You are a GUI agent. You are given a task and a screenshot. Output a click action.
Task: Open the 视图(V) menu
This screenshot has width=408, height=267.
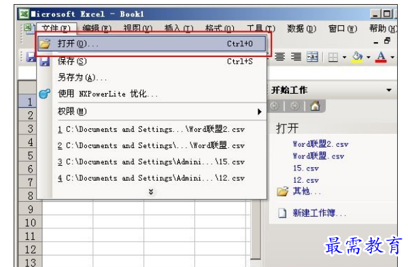137,29
